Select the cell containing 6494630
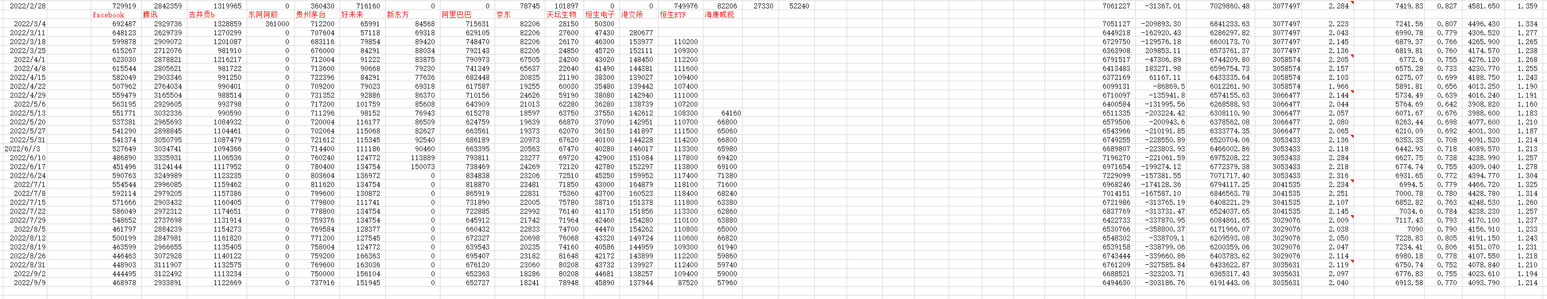This screenshot has height=299, width=1547. tap(1111, 282)
